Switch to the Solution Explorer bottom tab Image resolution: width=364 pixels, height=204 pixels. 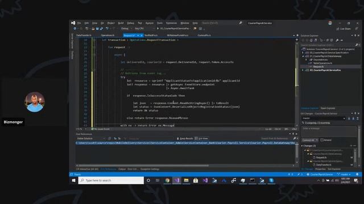(x=309, y=108)
